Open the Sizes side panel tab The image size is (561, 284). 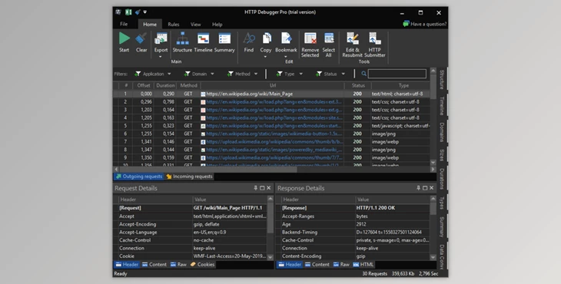pos(442,155)
